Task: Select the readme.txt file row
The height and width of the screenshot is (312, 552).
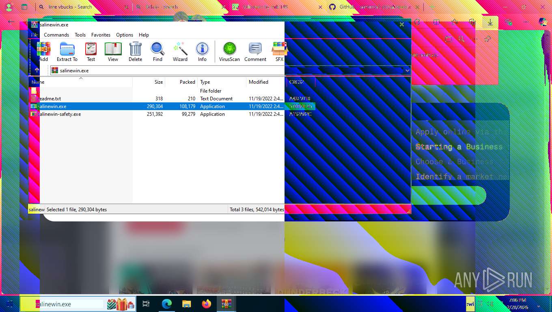Action: tap(172, 99)
